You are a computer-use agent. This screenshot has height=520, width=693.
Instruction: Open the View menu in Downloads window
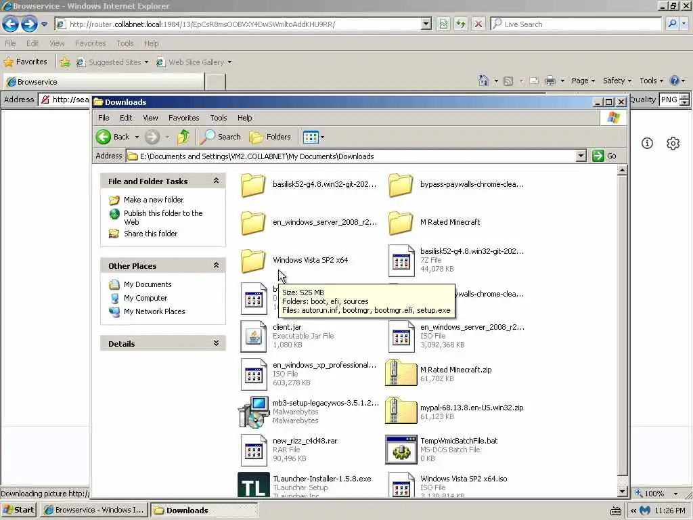(150, 118)
